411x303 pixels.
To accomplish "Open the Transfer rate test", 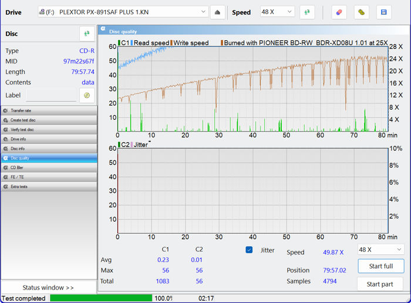I will click(x=49, y=110).
